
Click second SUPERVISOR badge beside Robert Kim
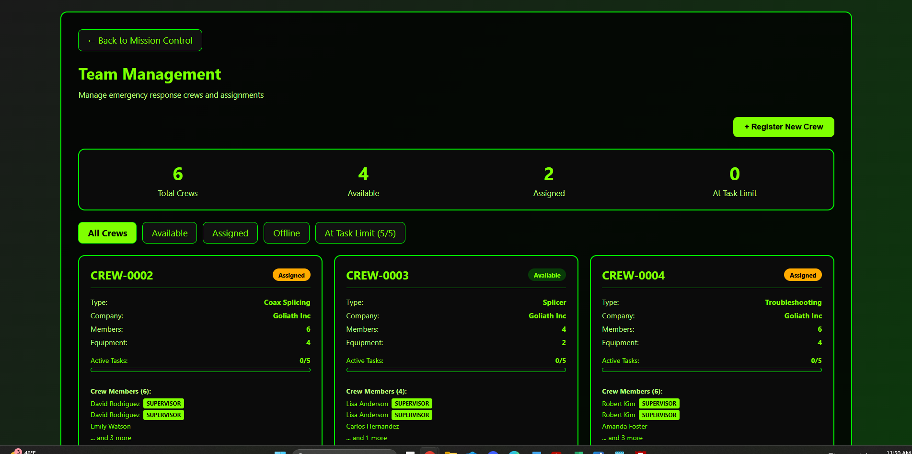(x=659, y=415)
